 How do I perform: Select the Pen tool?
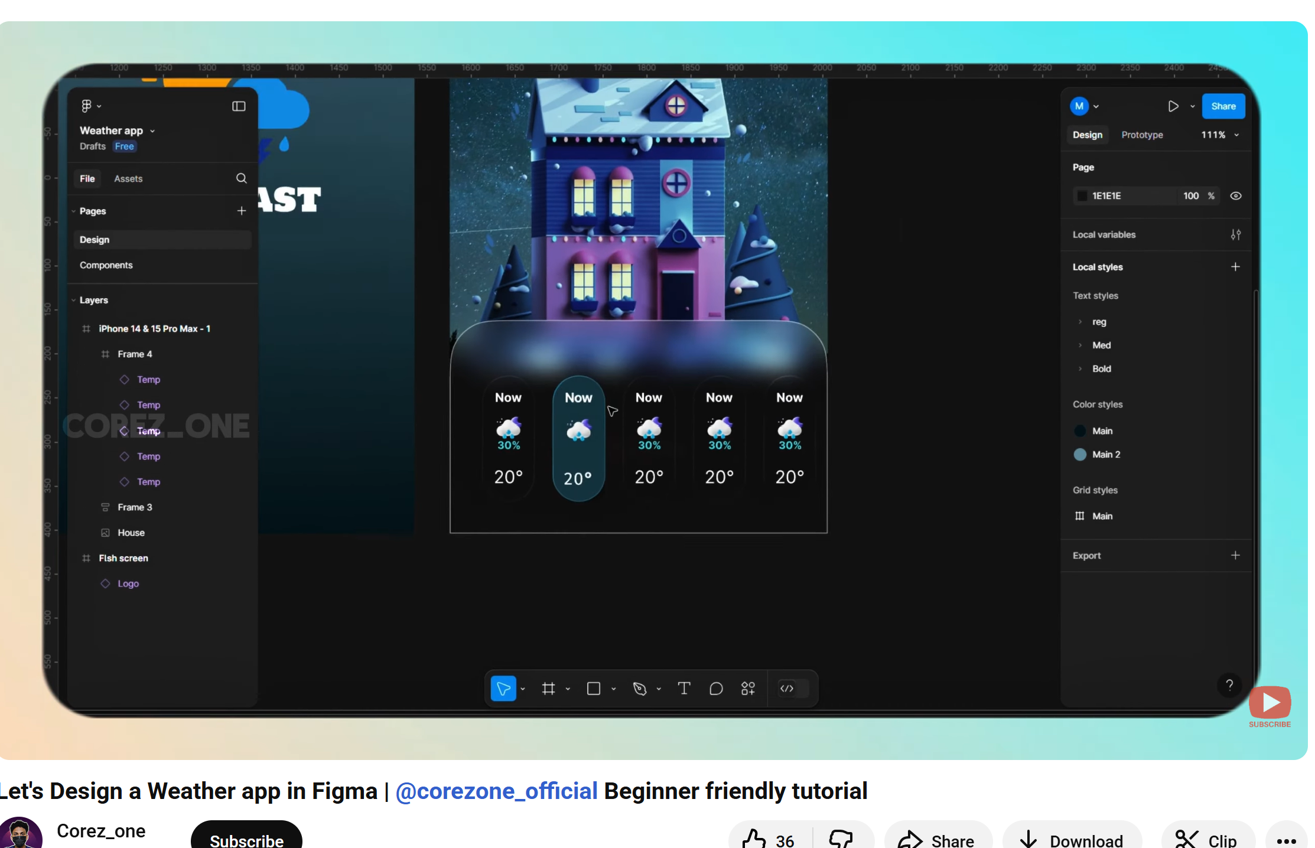(x=640, y=689)
